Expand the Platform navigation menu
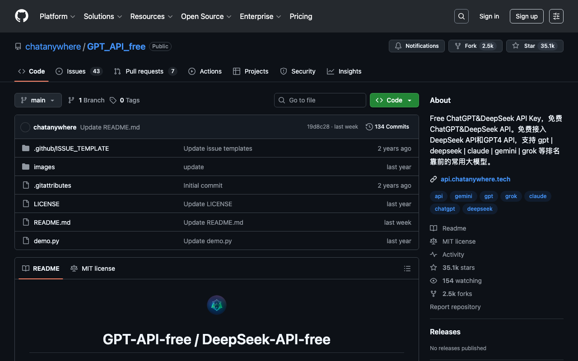The width and height of the screenshot is (578, 361). [x=57, y=16]
